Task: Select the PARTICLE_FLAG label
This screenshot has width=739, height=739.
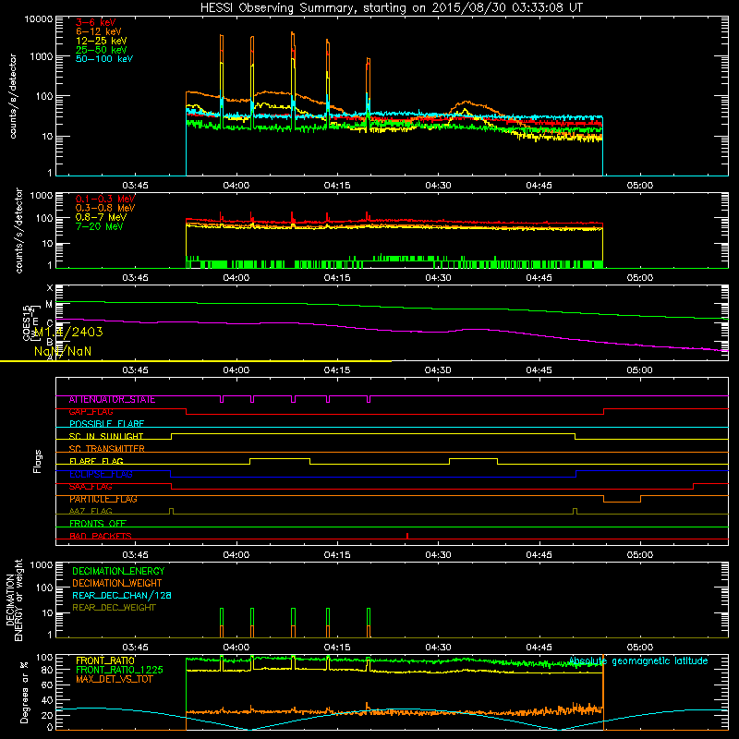Action: [x=103, y=499]
